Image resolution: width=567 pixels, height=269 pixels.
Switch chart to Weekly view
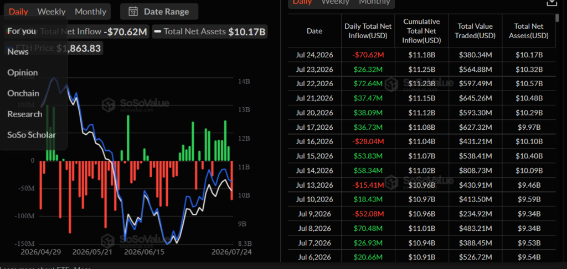click(51, 12)
